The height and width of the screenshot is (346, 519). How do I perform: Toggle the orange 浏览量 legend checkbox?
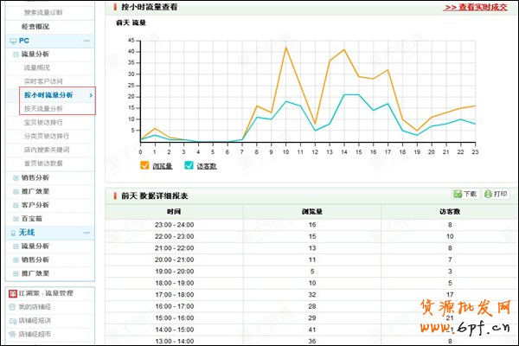144,164
